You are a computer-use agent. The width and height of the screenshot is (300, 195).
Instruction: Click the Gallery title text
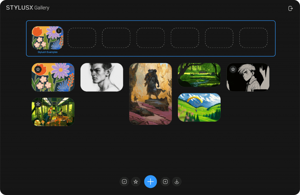pos(42,8)
